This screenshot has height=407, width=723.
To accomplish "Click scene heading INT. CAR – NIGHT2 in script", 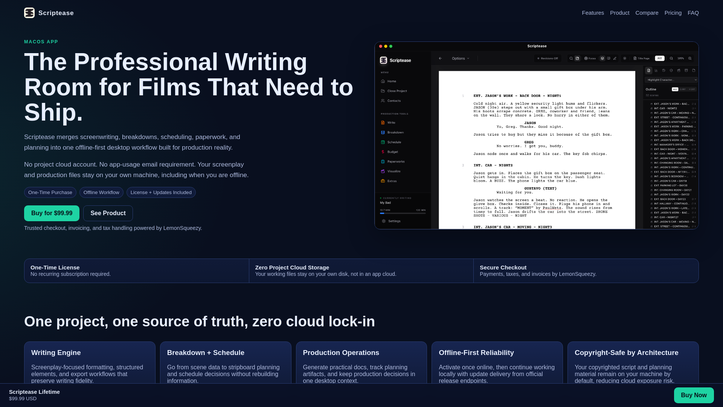I will pyautogui.click(x=493, y=165).
